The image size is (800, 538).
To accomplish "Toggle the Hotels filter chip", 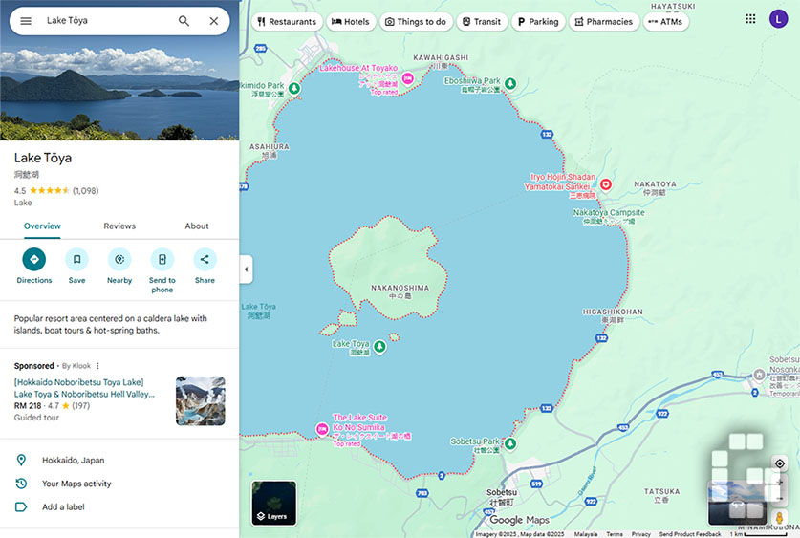I will click(350, 22).
